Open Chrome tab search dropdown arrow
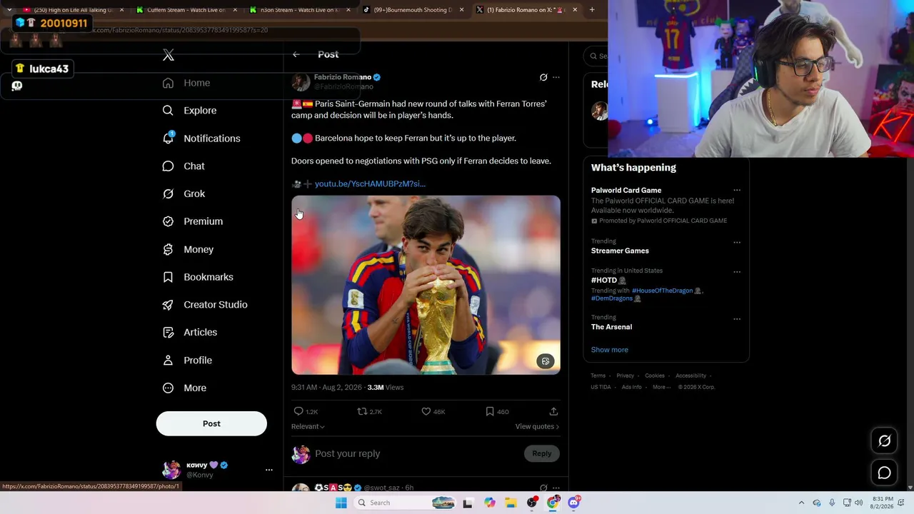The width and height of the screenshot is (914, 514). pos(8,10)
